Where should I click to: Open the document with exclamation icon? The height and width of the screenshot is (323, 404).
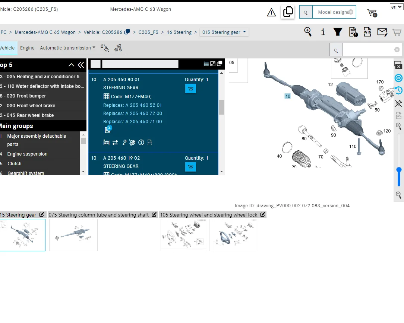click(x=353, y=32)
